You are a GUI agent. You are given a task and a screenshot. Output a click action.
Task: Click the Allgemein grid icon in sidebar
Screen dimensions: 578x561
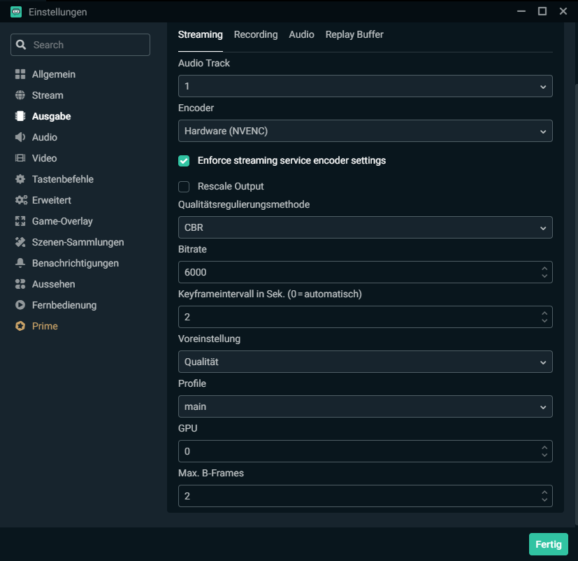pos(20,74)
